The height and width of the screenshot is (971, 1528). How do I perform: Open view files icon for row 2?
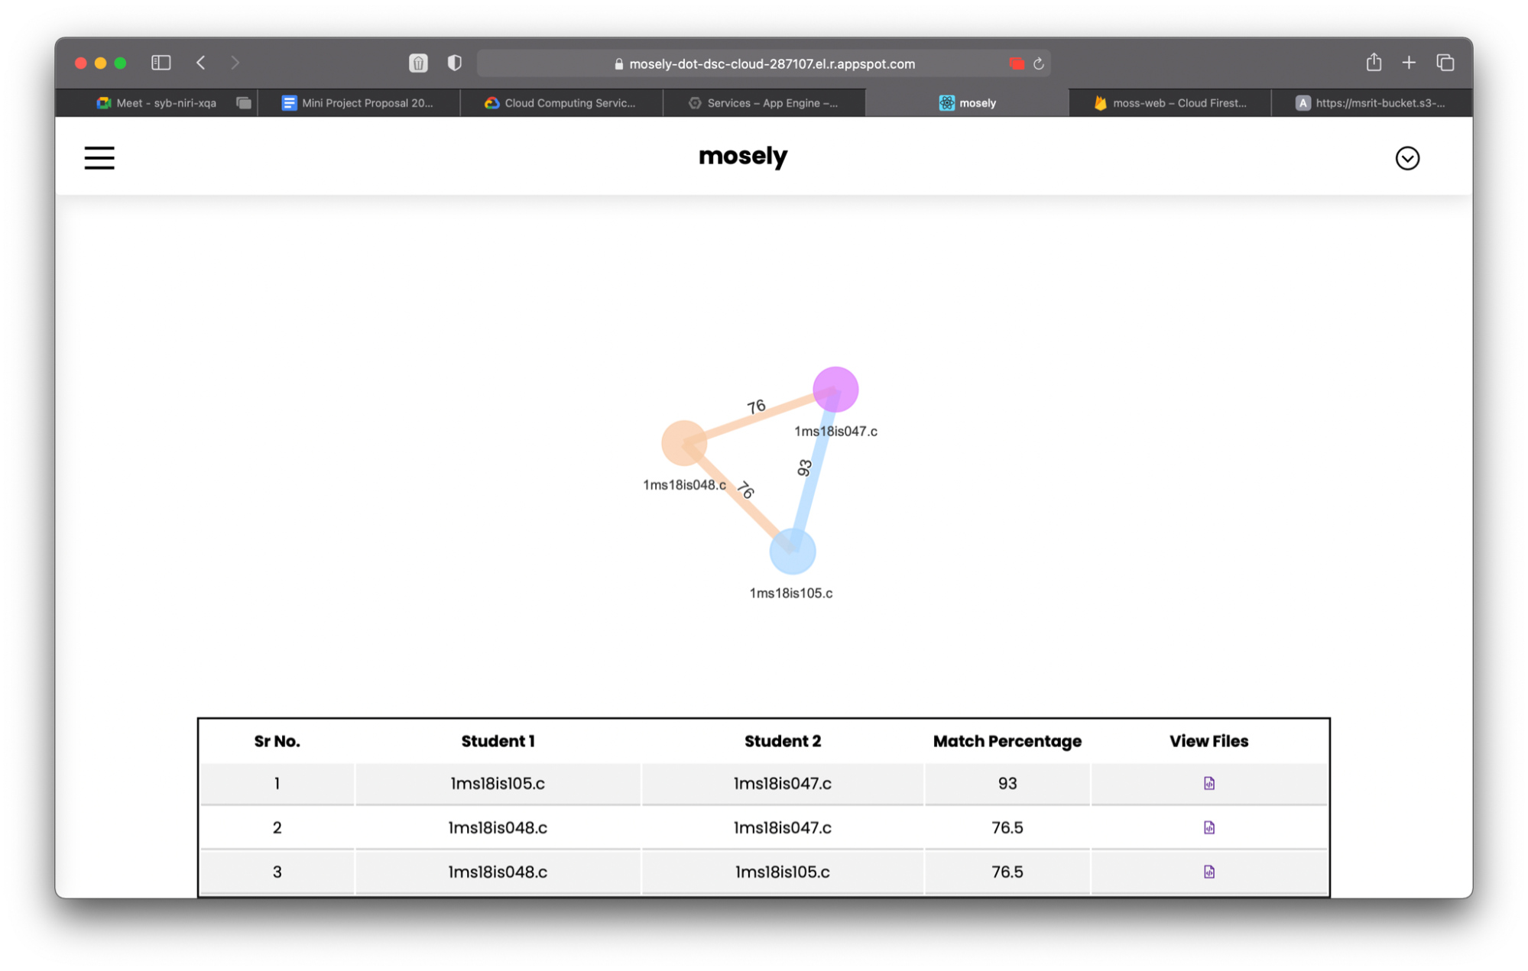[1208, 827]
